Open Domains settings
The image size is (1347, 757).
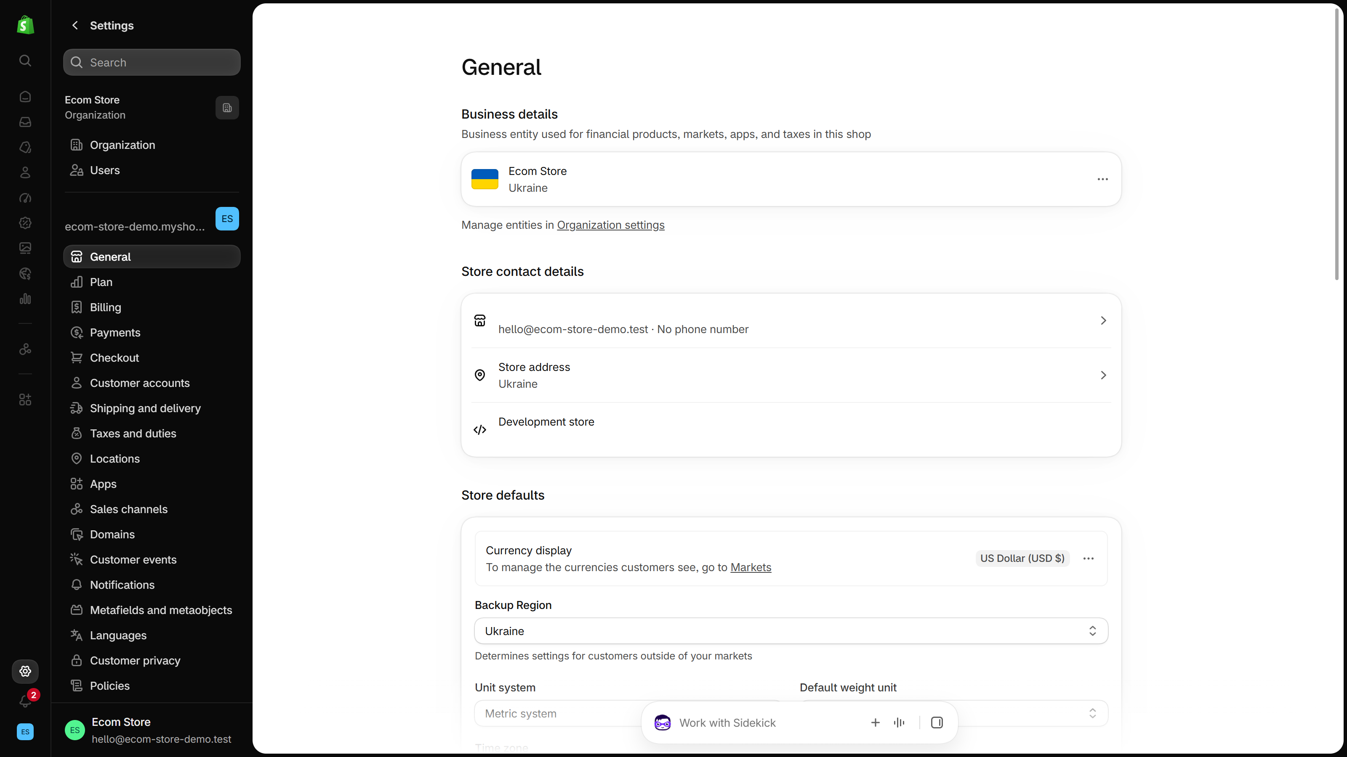click(152, 535)
